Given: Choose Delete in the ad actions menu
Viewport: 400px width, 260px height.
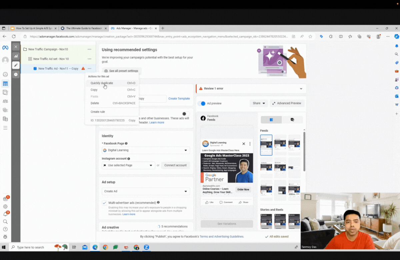Looking at the screenshot, I should click(x=112, y=103).
